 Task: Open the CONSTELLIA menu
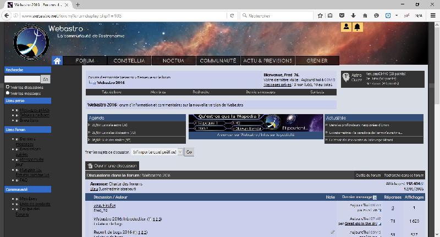point(129,61)
